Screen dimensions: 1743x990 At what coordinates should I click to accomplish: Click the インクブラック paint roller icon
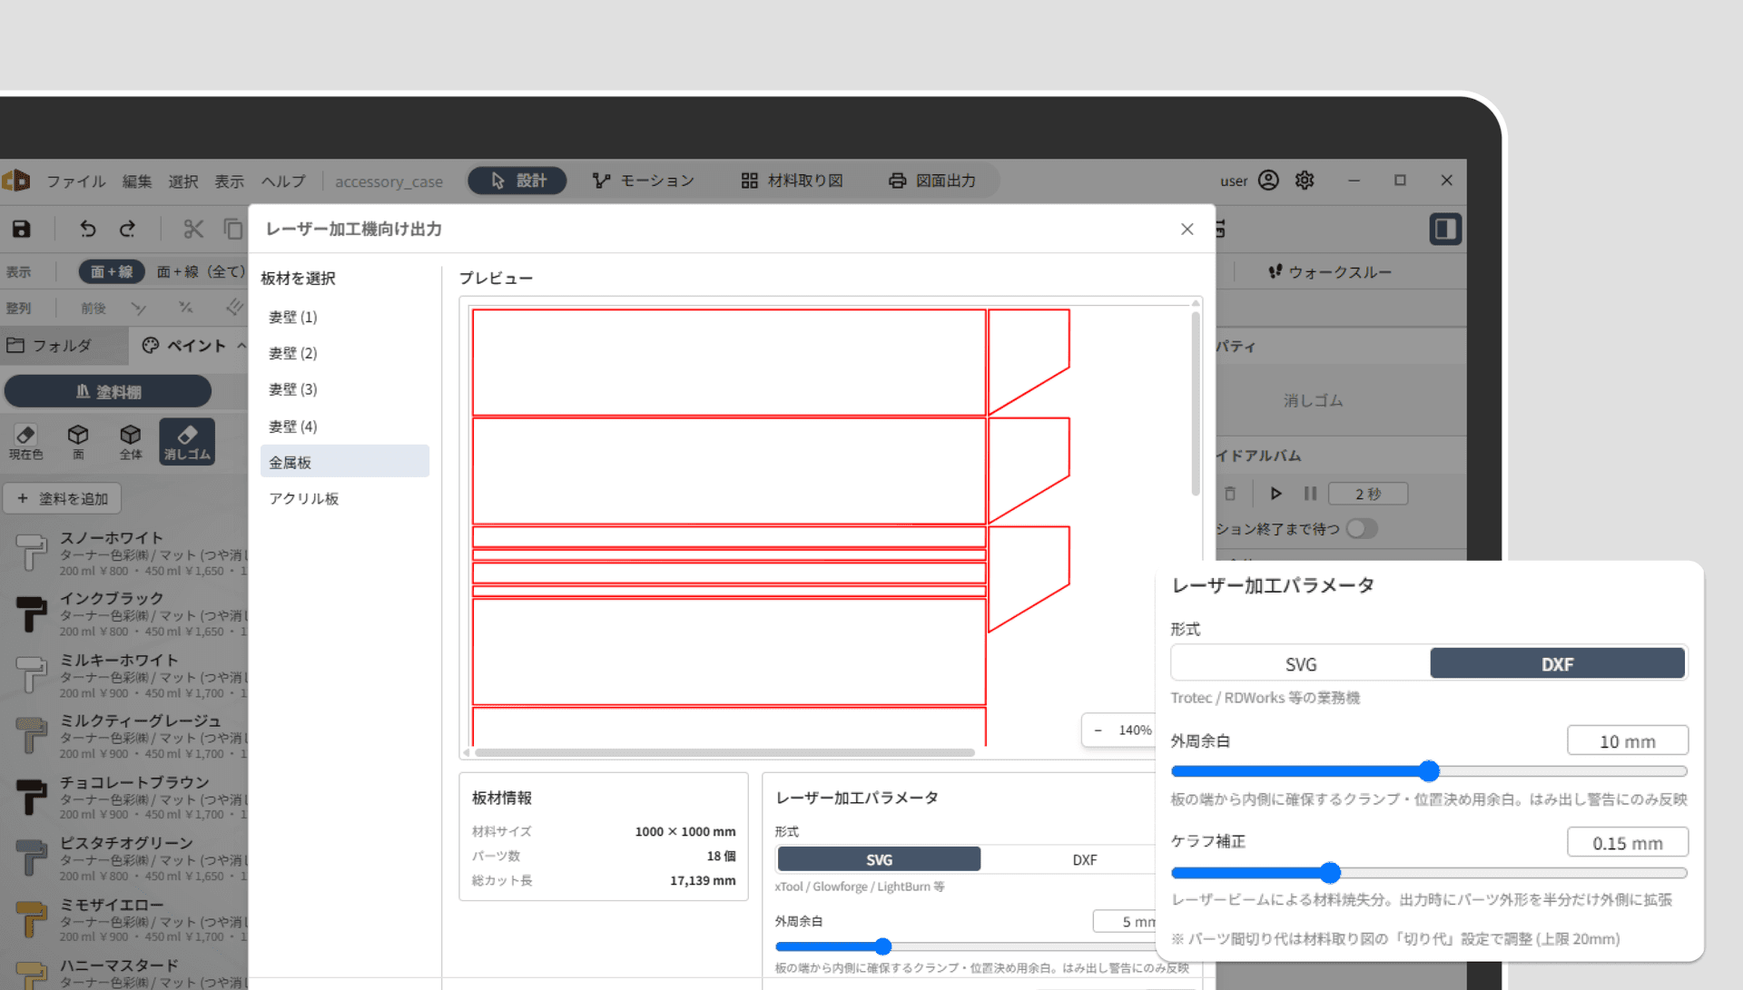[x=31, y=614]
